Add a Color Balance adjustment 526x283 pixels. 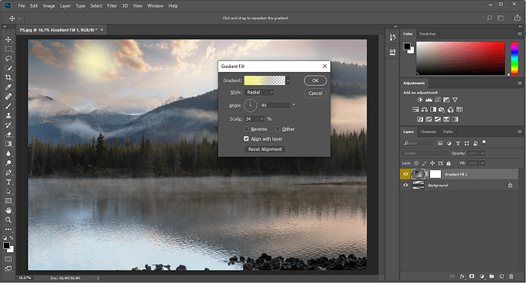tap(425, 109)
